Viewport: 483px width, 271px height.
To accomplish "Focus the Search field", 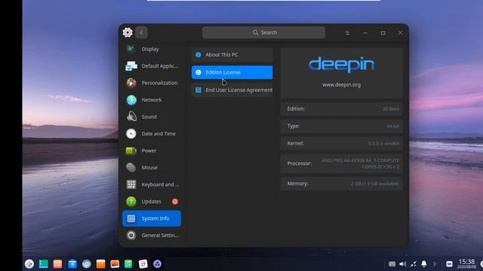I will [263, 32].
